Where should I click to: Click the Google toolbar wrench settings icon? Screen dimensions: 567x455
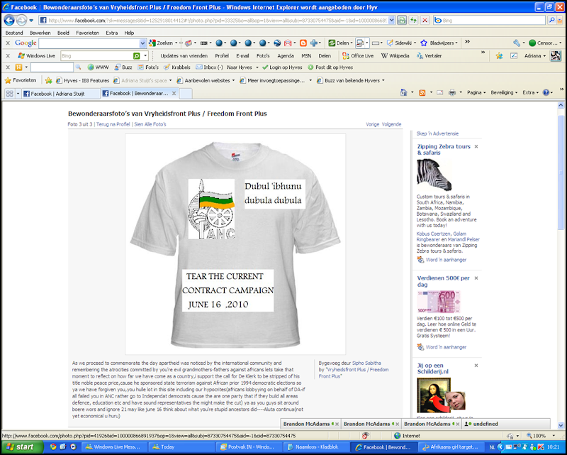(517, 43)
